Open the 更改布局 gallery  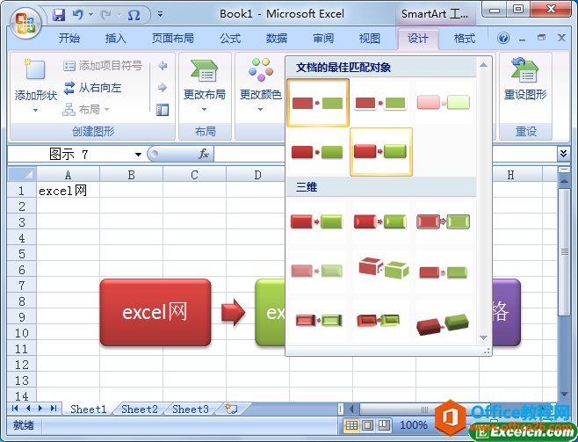pyautogui.click(x=205, y=84)
